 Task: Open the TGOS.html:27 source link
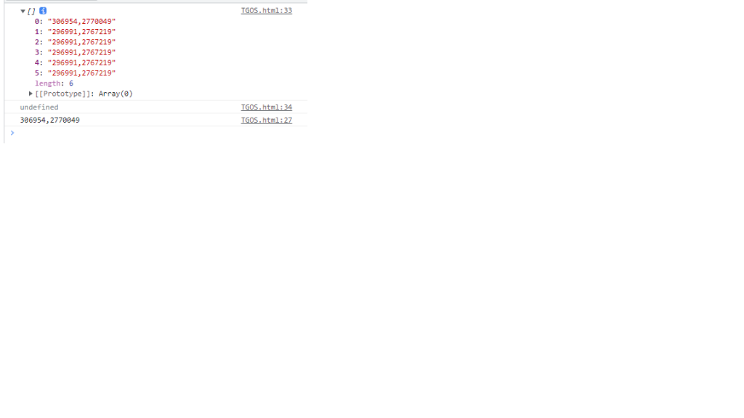coord(266,120)
